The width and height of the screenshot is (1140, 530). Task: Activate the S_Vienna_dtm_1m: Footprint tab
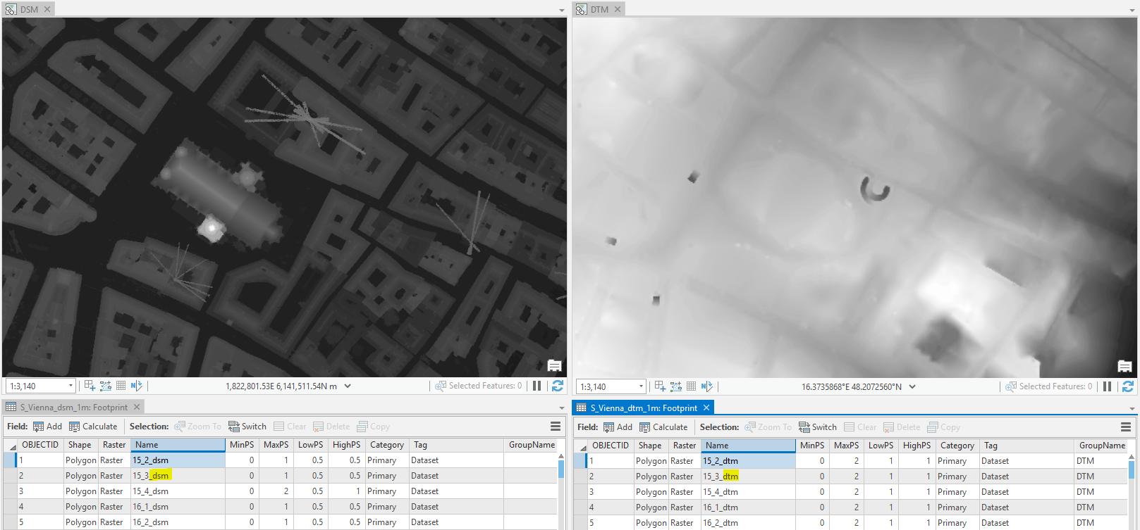pyautogui.click(x=644, y=408)
